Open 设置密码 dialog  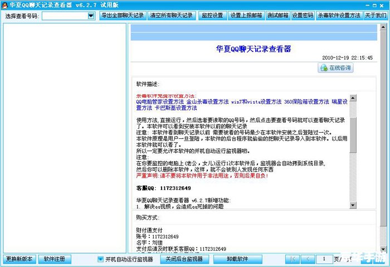(x=303, y=16)
